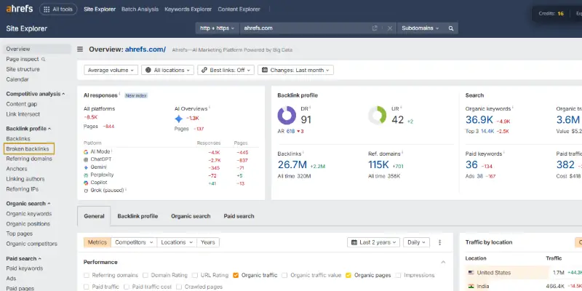Click the Gemini platform icon
This screenshot has width=582, height=291.
pos(86,167)
